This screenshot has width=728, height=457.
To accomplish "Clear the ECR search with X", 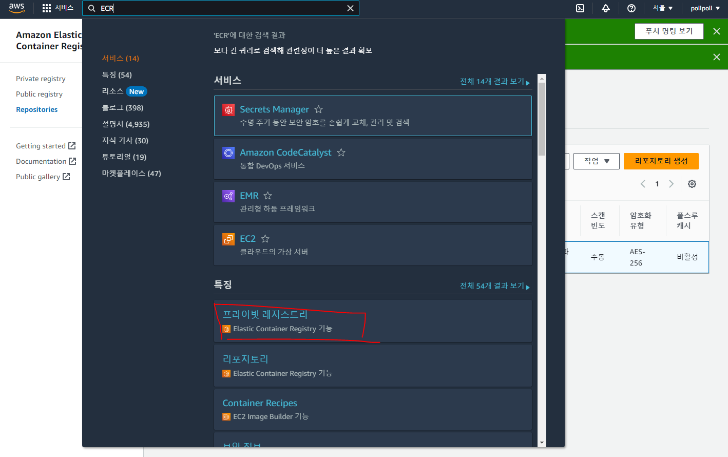I will point(350,8).
